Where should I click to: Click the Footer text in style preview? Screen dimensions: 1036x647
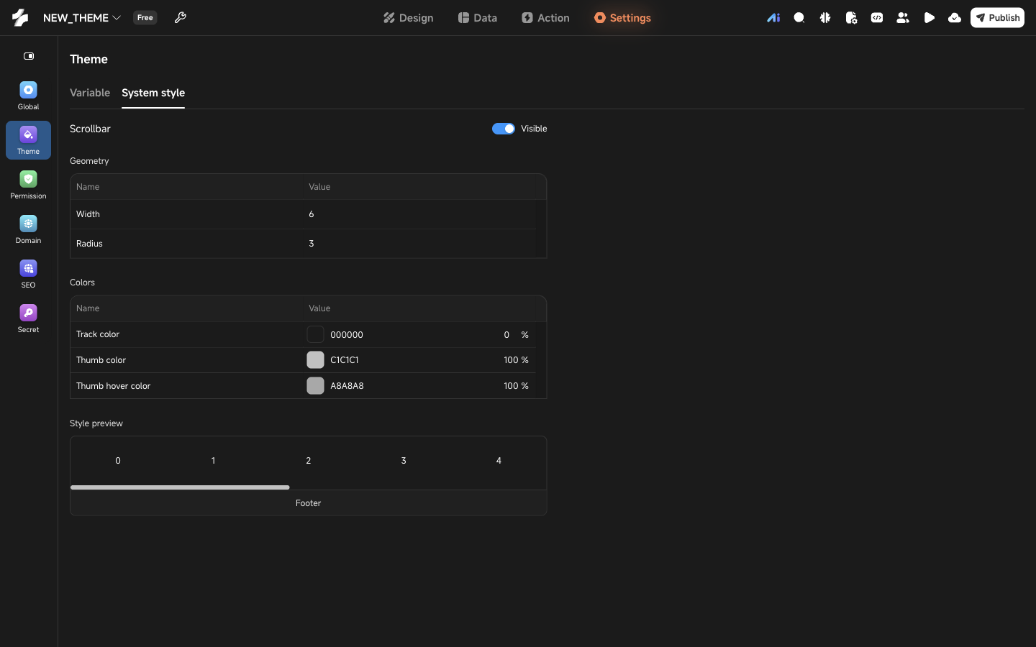[308, 503]
